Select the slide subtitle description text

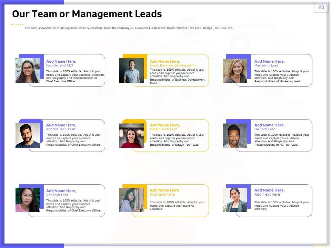pyautogui.click(x=129, y=28)
